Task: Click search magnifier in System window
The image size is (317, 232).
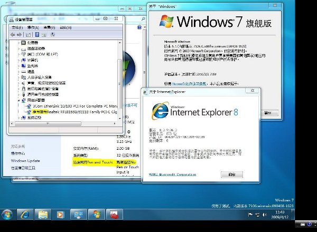Action: [x=143, y=19]
